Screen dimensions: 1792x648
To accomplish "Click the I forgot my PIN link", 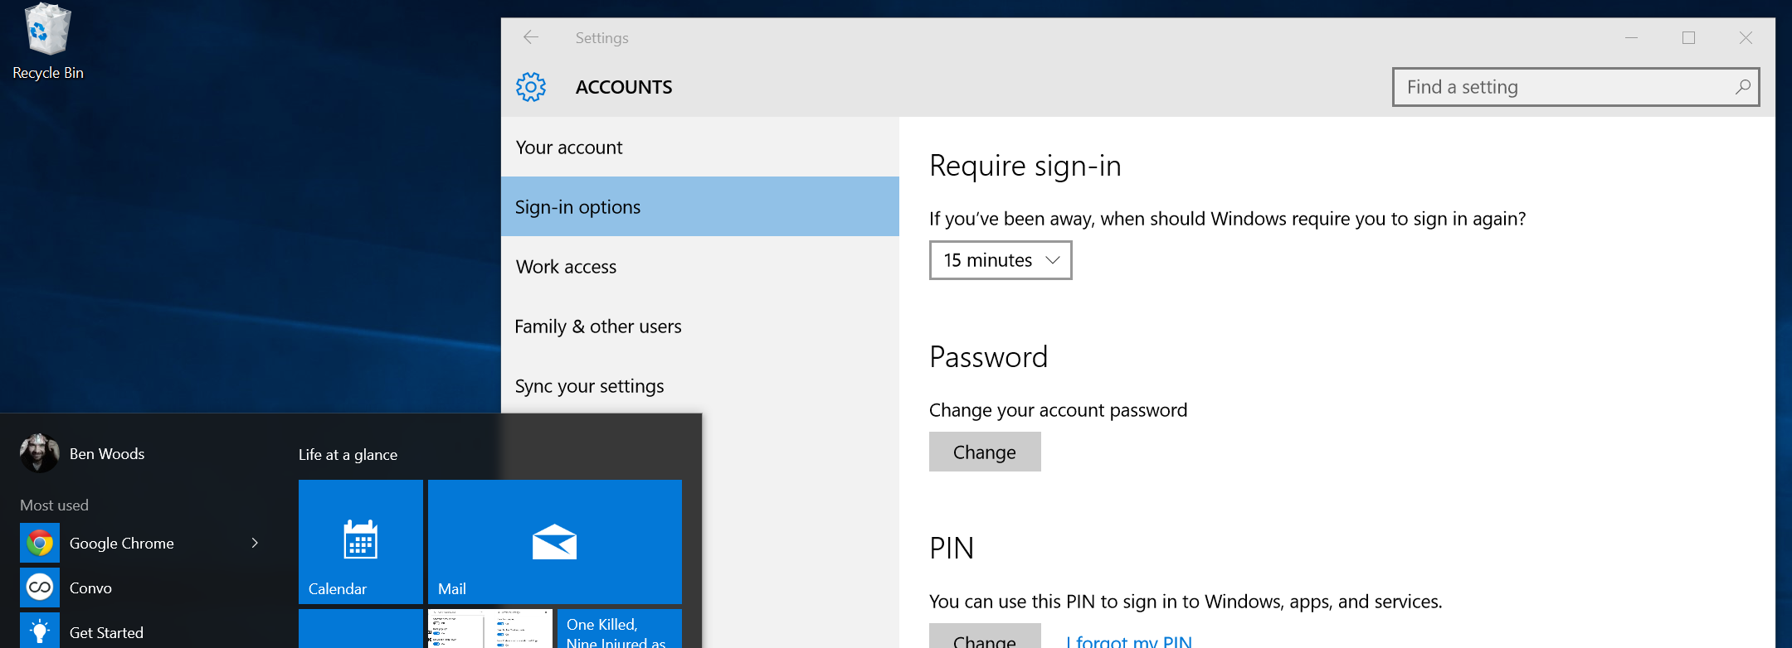I will click(x=1129, y=641).
